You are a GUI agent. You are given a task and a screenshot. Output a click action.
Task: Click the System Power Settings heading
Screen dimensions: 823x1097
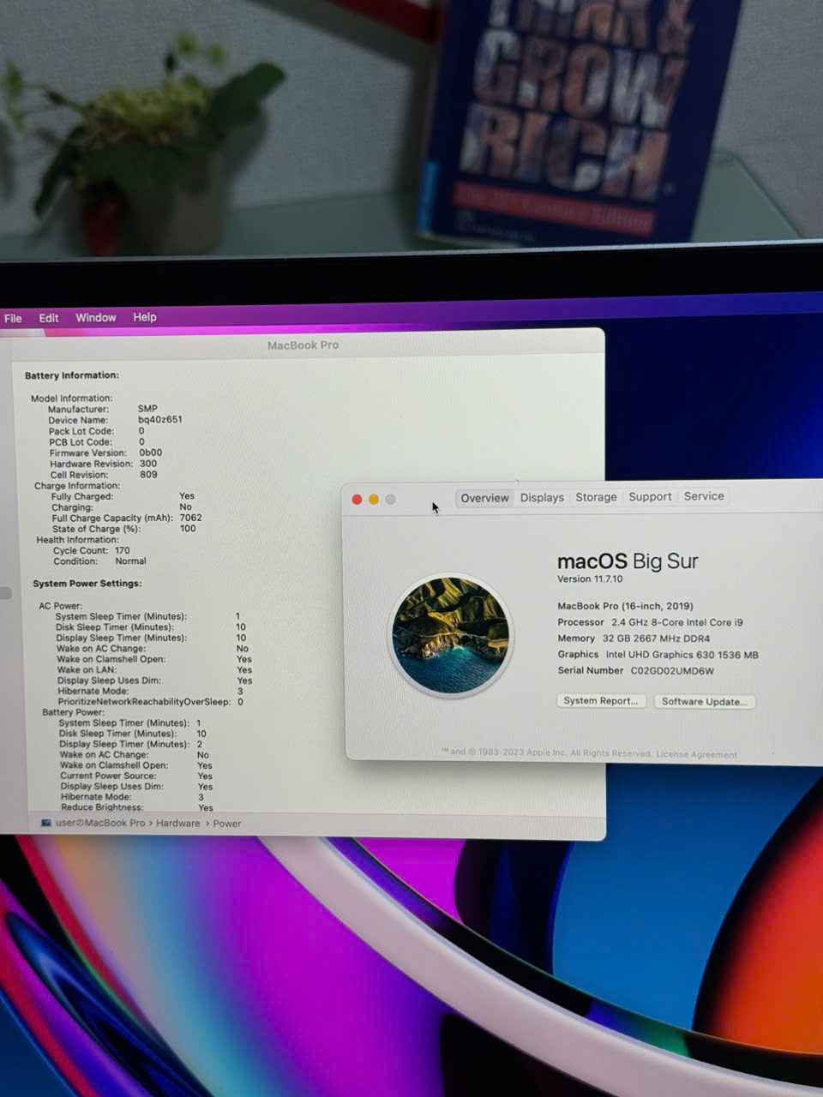click(87, 584)
